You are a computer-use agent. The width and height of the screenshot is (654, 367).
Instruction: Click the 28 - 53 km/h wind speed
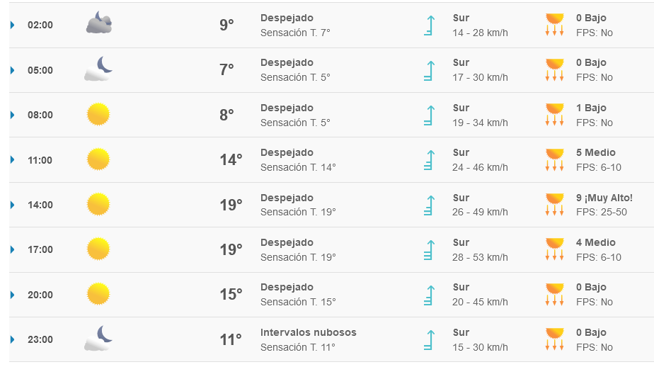pos(480,257)
